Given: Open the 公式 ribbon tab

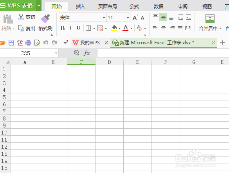Looking at the screenshot, I should (134, 6).
